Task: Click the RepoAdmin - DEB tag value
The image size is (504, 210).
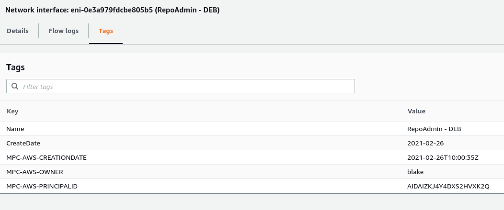Action: click(434, 129)
